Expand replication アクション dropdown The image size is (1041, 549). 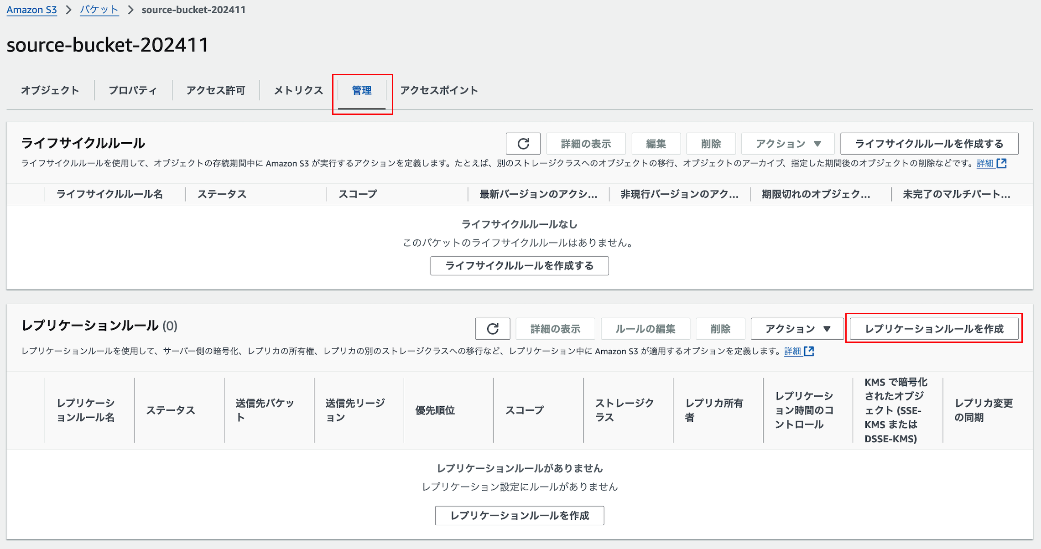pos(797,329)
